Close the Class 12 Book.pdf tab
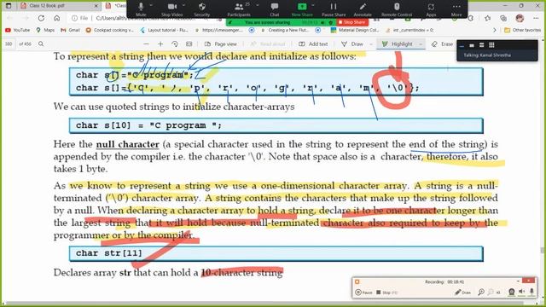546x307 pixels. (x=96, y=6)
